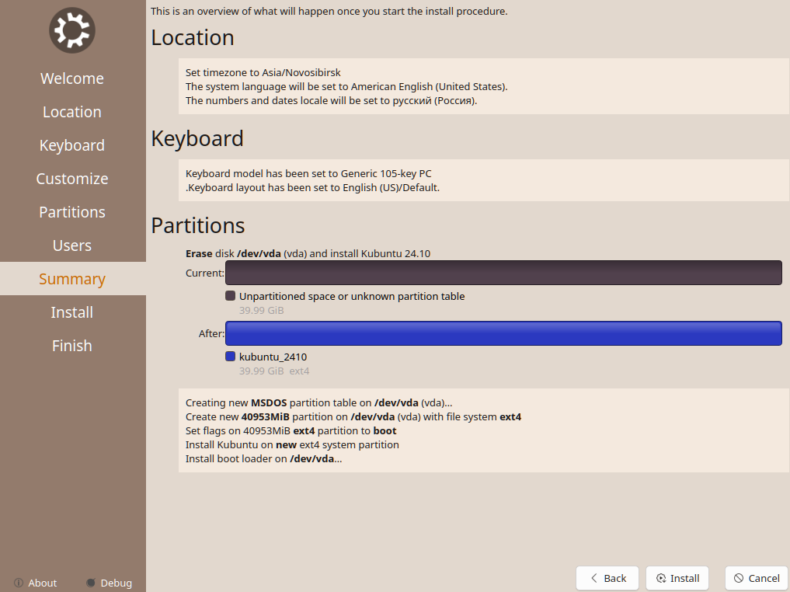790x592 pixels.
Task: Click the Debug bug icon
Action: pyautogui.click(x=91, y=583)
